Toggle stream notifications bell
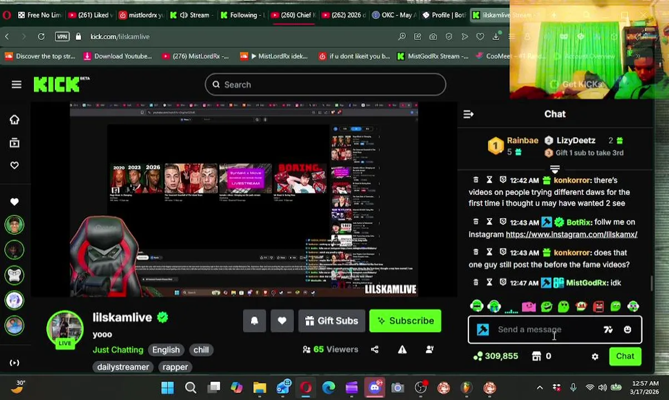This screenshot has height=400, width=669. click(x=254, y=321)
